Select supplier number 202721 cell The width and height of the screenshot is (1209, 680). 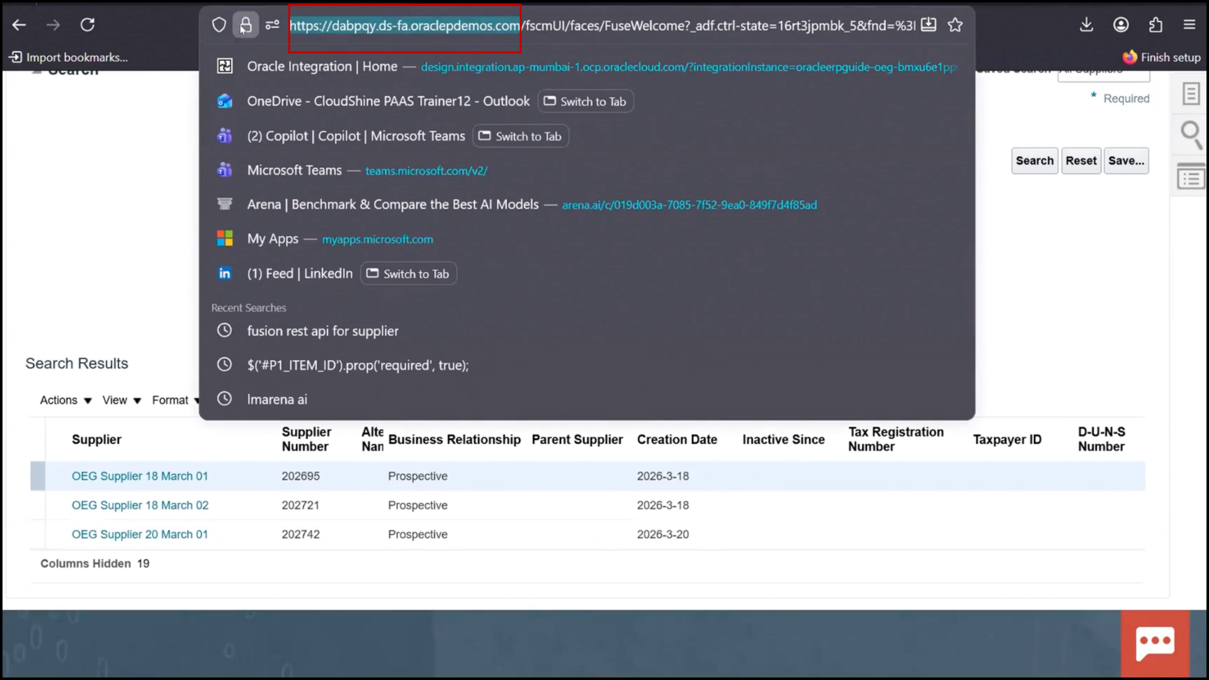tap(300, 506)
